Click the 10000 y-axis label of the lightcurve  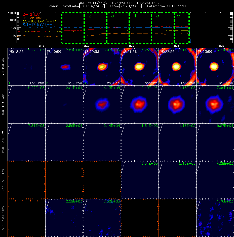(12, 13)
